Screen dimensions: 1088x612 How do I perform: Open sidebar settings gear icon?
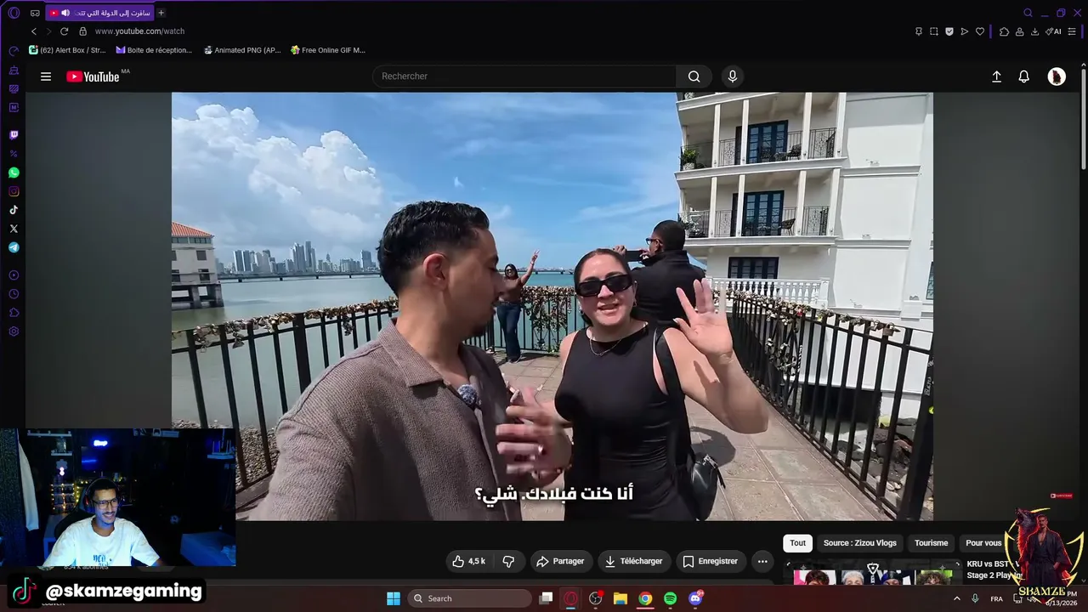click(x=14, y=331)
